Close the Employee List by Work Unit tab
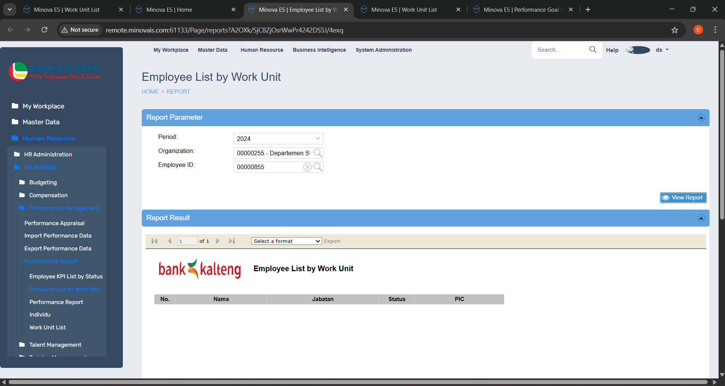 [x=346, y=9]
